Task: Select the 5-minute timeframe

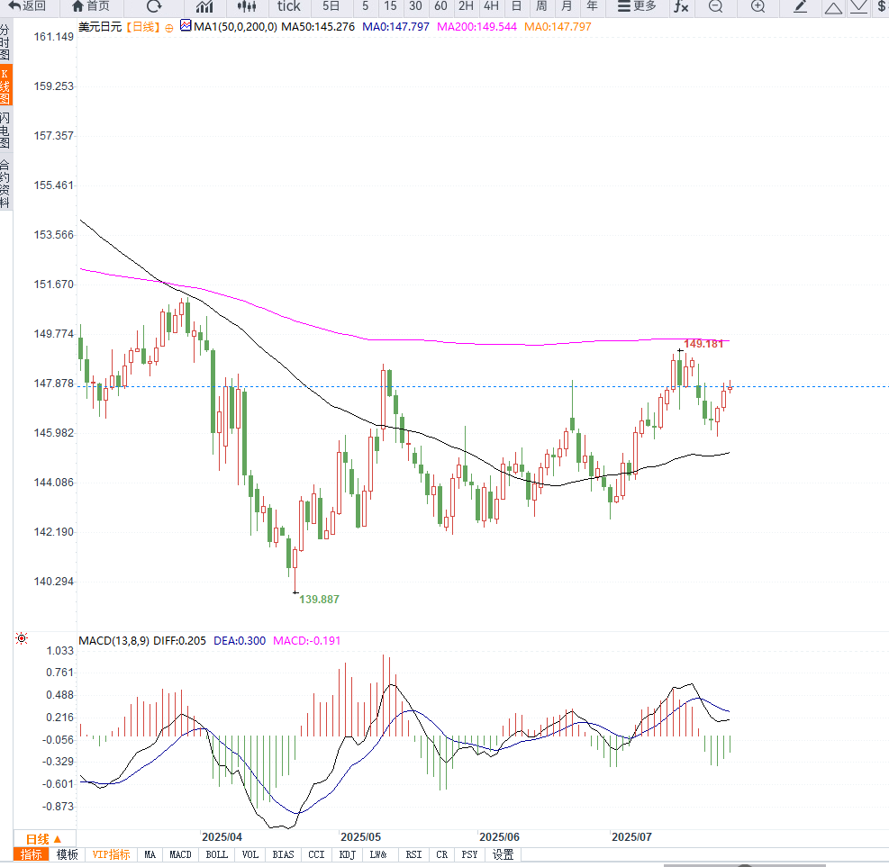Action: tap(365, 6)
